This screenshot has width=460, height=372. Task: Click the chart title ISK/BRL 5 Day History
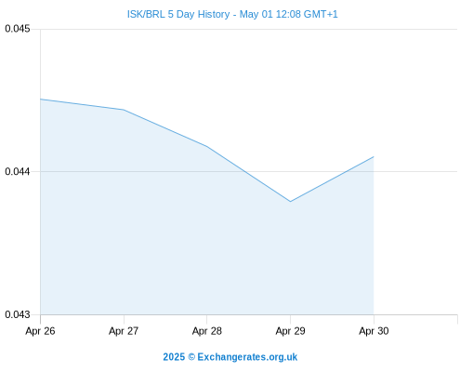pyautogui.click(x=178, y=14)
